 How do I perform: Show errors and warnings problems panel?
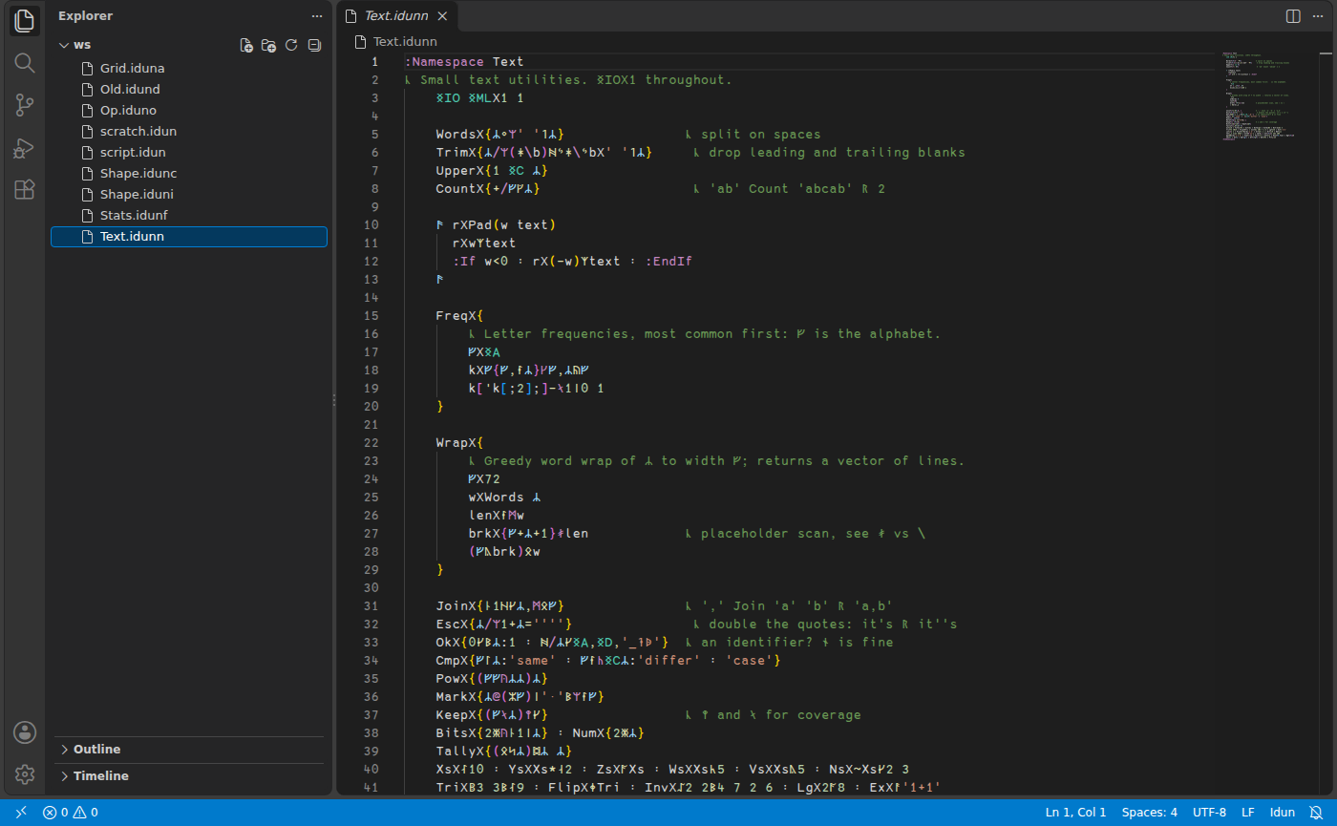click(x=71, y=813)
